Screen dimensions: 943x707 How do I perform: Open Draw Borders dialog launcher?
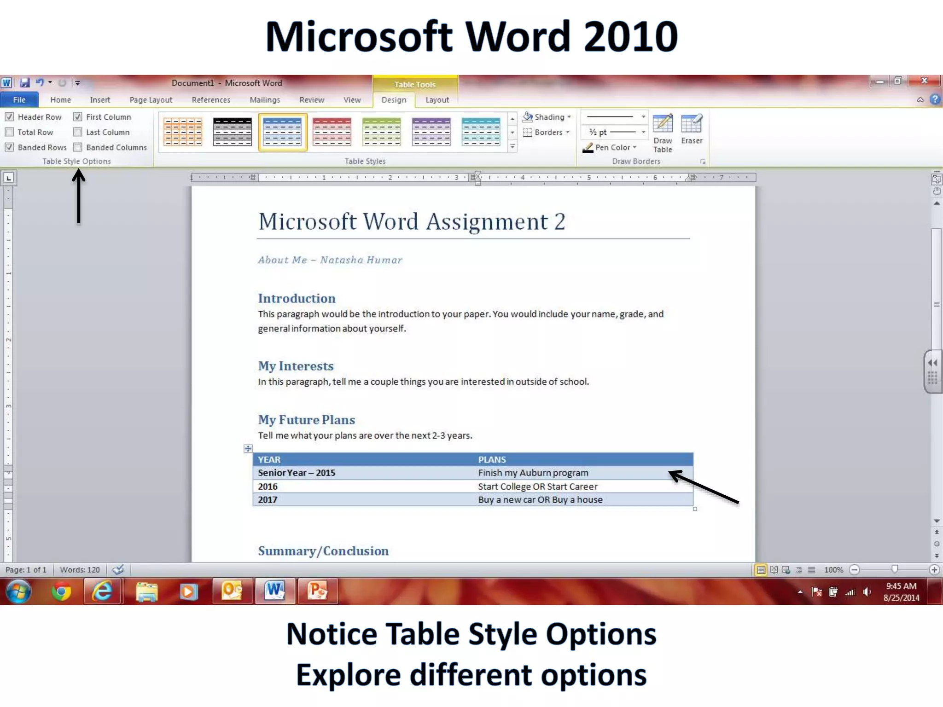(x=703, y=162)
